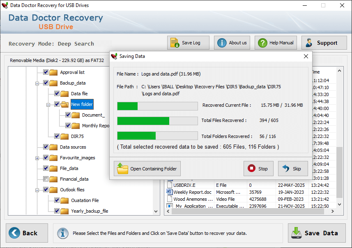
Task: Collapse the Outlook files tree node
Action: coord(37,190)
